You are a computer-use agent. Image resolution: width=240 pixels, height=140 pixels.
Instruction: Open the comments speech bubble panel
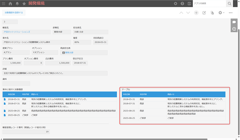[234, 22]
